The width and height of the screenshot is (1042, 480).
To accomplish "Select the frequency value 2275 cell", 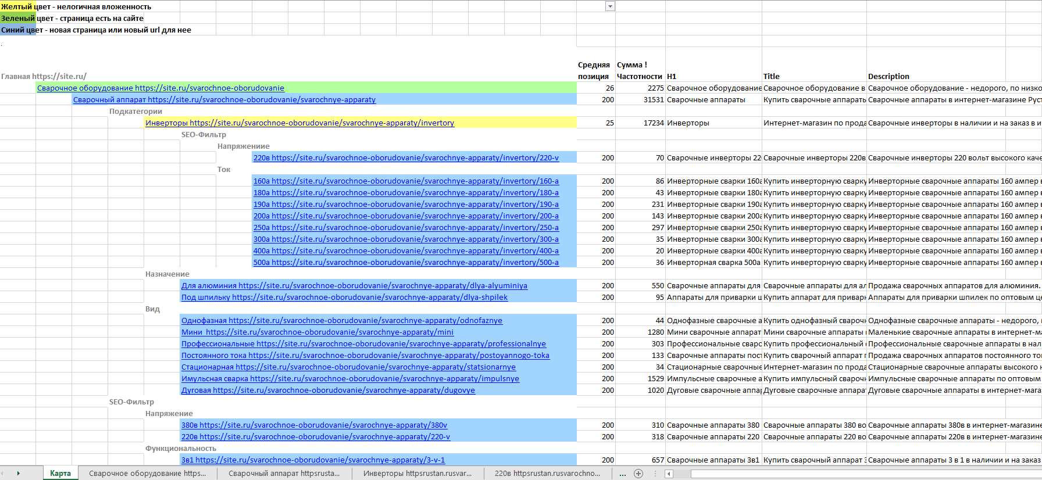I will point(640,88).
